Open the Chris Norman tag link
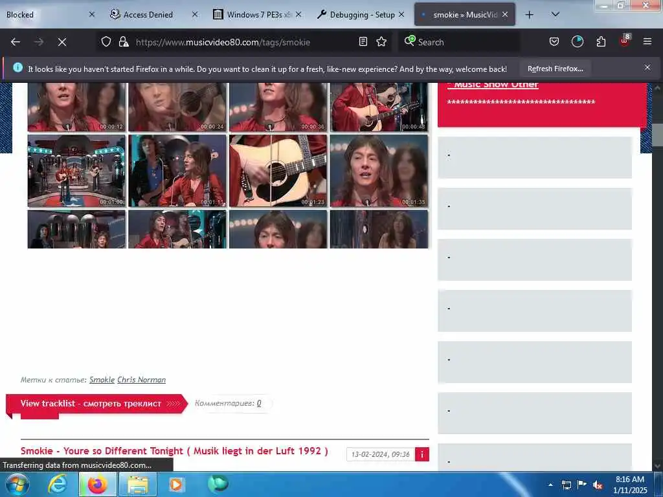 coord(141,379)
